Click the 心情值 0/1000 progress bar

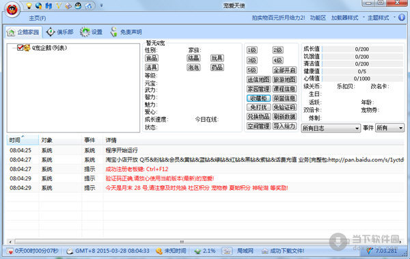[x=362, y=79]
